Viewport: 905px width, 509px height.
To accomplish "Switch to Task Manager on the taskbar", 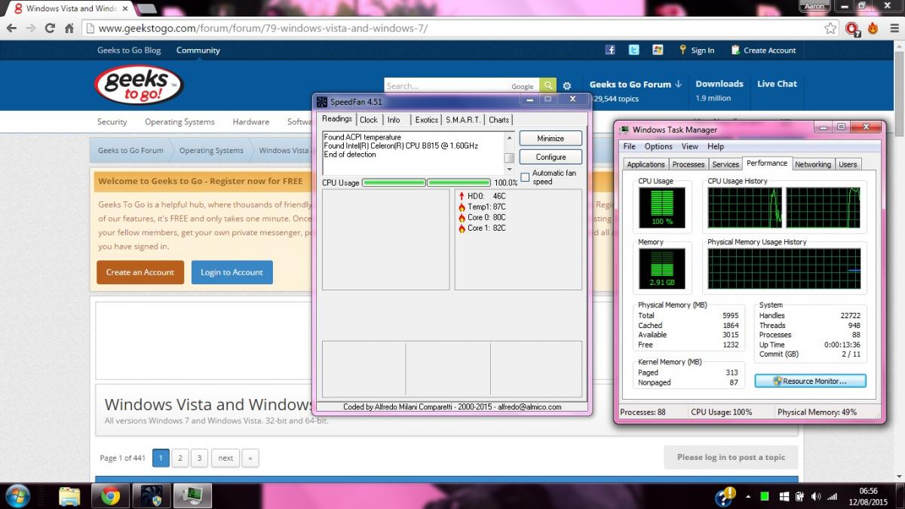I will (x=193, y=495).
